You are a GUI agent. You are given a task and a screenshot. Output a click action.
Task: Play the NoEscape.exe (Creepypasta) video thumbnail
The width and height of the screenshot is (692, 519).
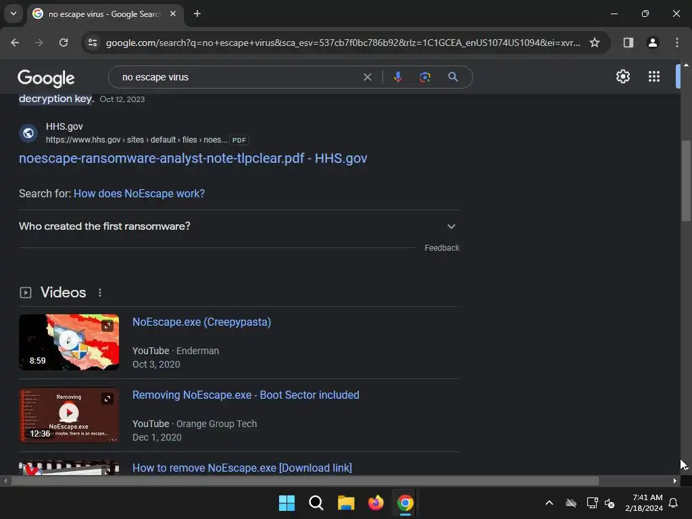(69, 342)
